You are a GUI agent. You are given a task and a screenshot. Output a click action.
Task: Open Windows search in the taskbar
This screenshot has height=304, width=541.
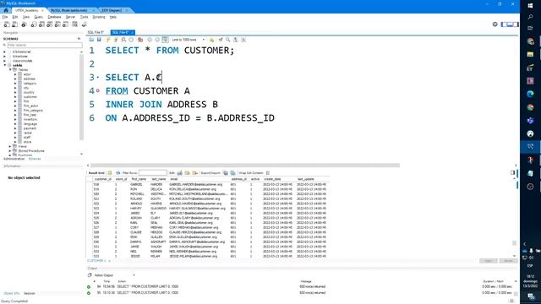pyautogui.click(x=530, y=17)
